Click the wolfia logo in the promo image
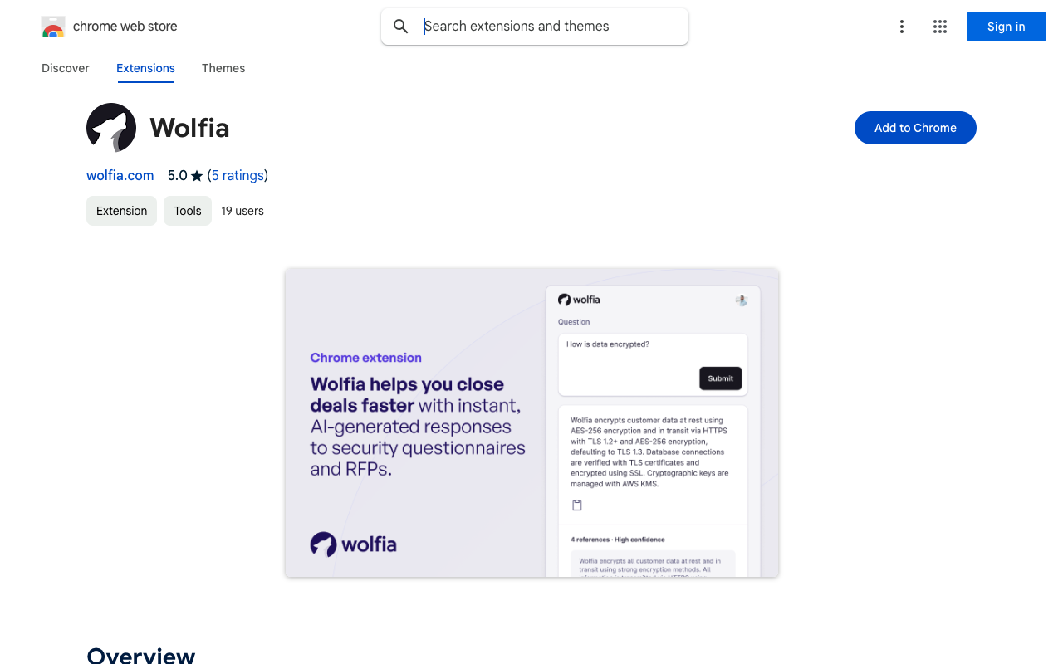The height and width of the screenshot is (664, 1063). click(353, 544)
